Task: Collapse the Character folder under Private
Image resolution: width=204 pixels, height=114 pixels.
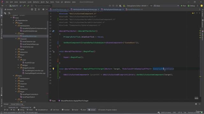Action: tap(16, 39)
